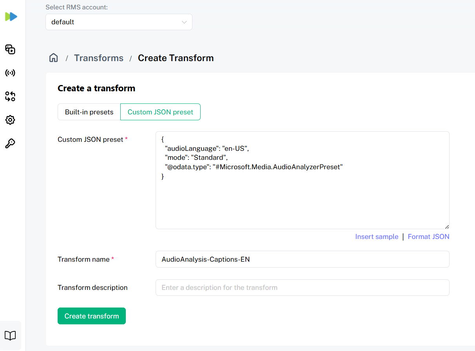Open the key icon in the sidebar
475x351 pixels.
[x=10, y=143]
